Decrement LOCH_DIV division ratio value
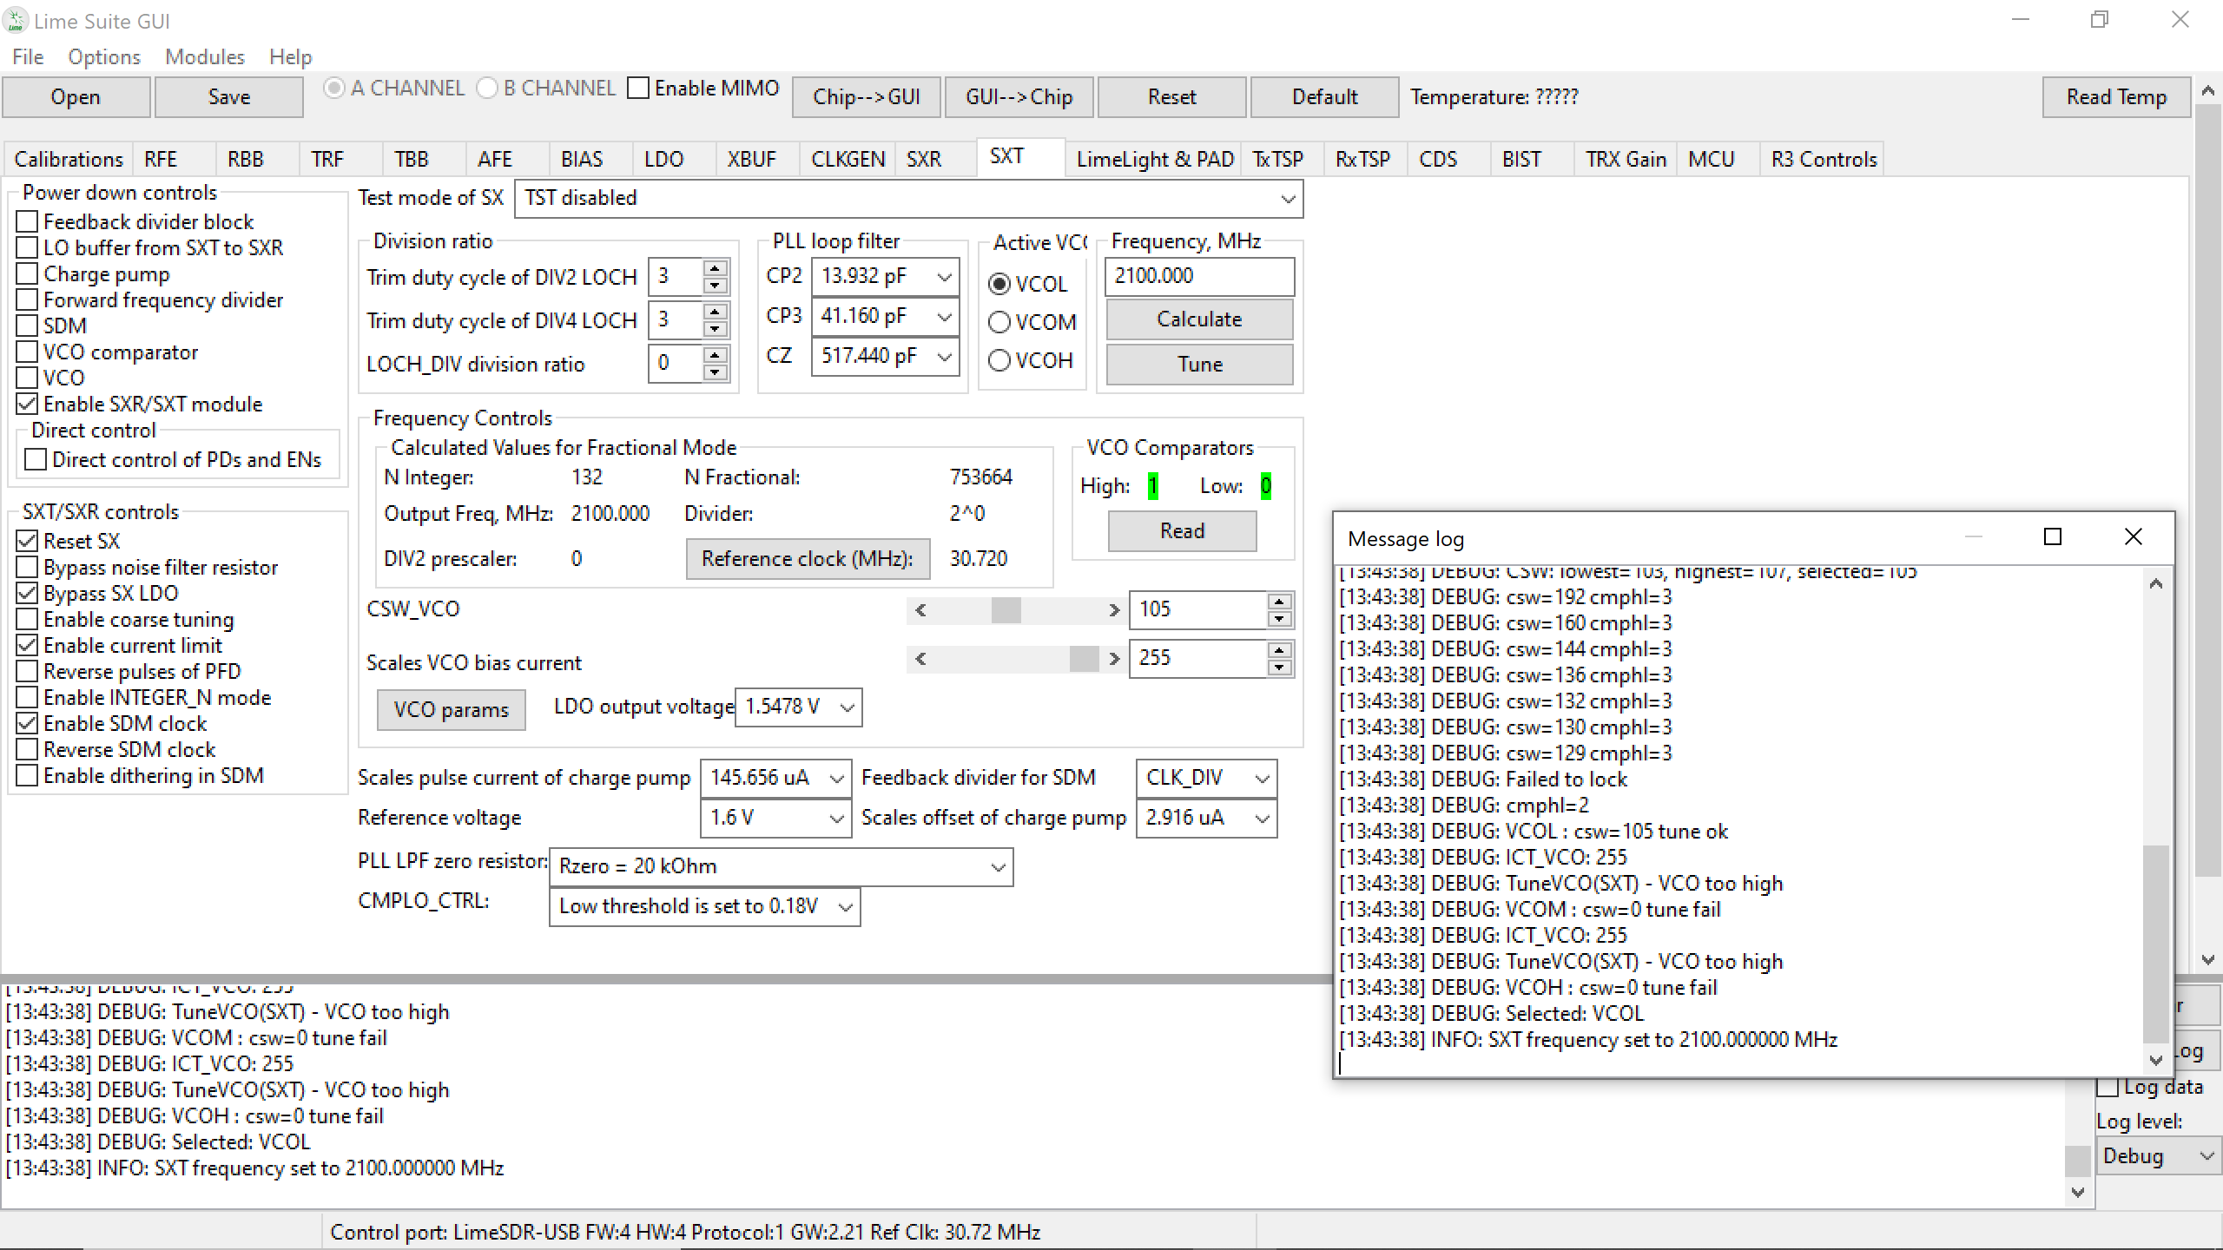This screenshot has width=2223, height=1250. click(x=715, y=372)
